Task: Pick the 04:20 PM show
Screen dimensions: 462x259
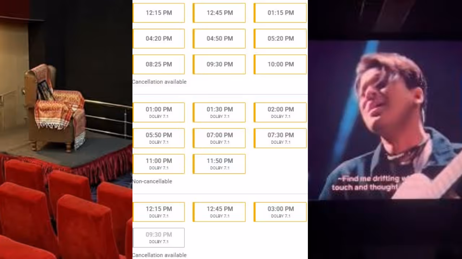Action: pos(159,38)
